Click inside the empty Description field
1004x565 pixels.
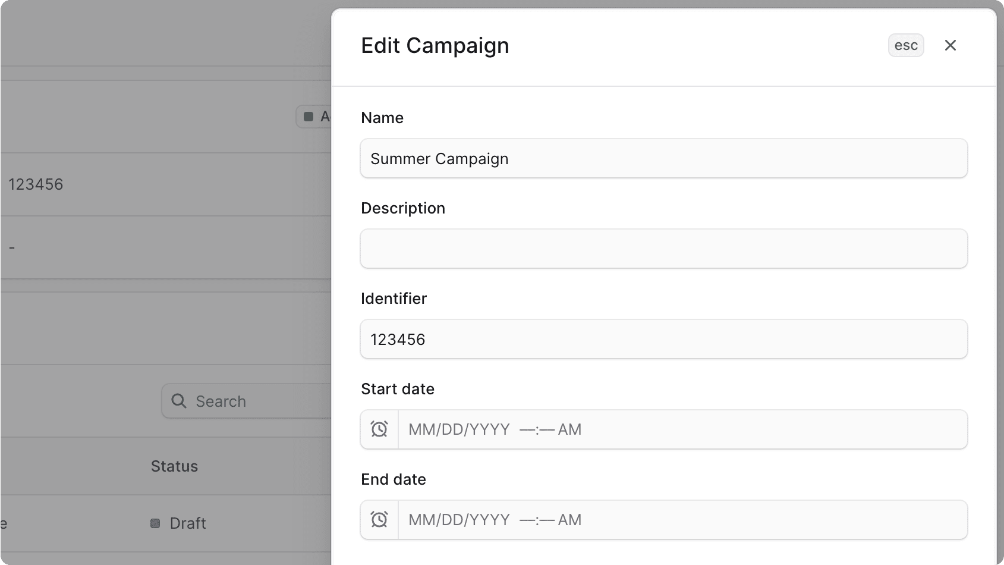pyautogui.click(x=663, y=249)
